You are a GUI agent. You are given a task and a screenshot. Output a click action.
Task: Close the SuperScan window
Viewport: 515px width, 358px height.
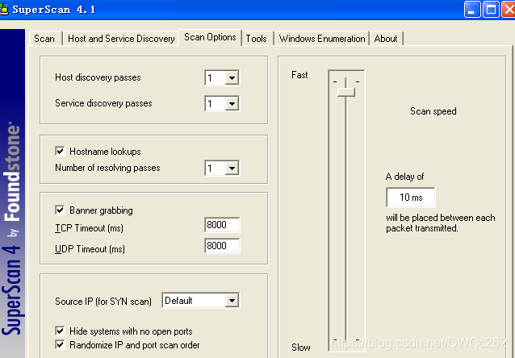509,9
